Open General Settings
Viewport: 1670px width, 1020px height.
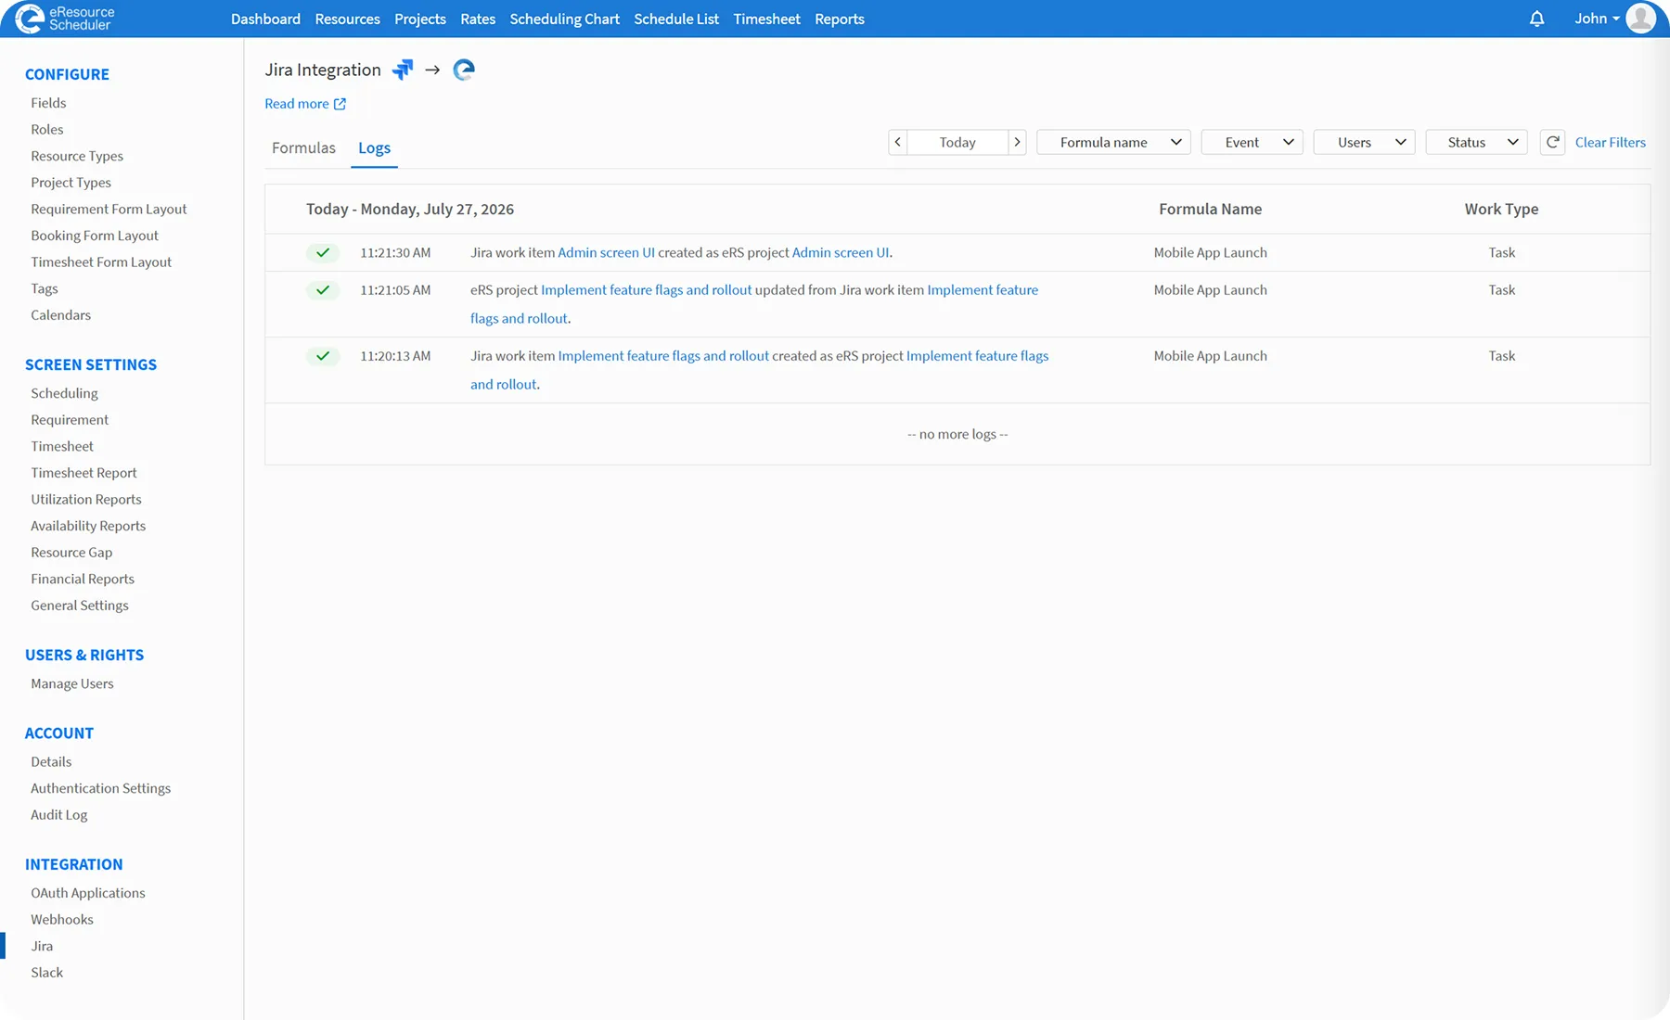(x=80, y=606)
